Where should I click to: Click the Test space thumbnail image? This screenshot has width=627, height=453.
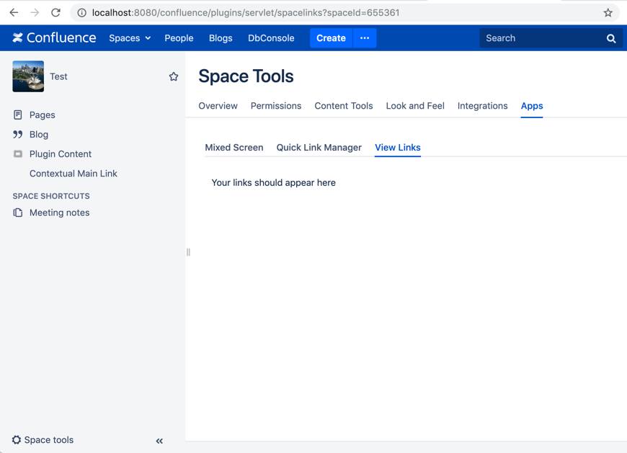pos(28,76)
